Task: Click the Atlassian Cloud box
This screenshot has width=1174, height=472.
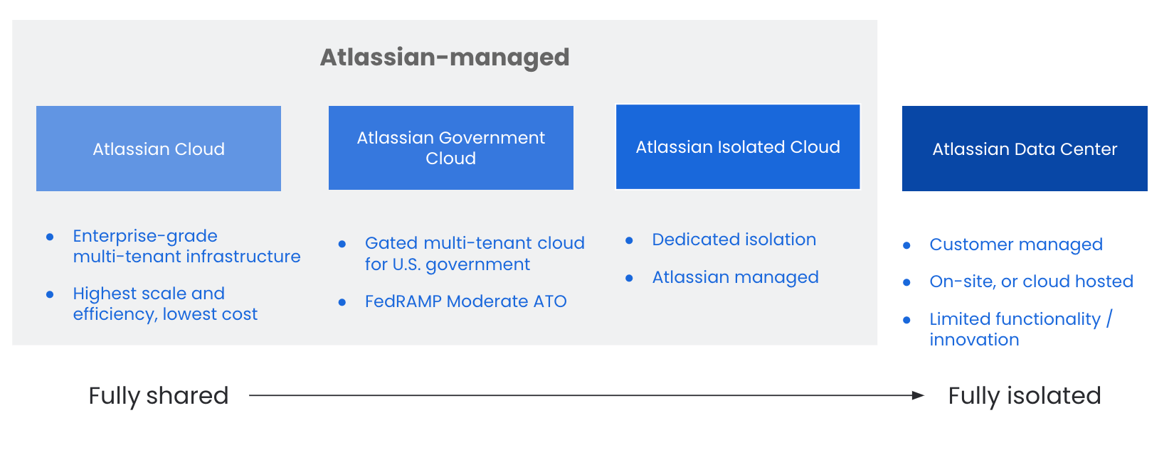Action: pos(159,149)
